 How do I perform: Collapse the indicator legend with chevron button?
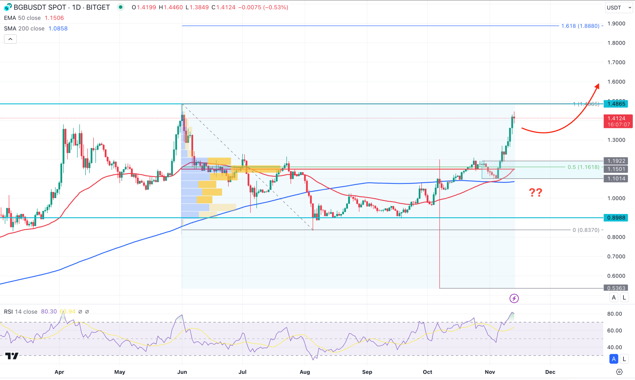click(x=10, y=39)
